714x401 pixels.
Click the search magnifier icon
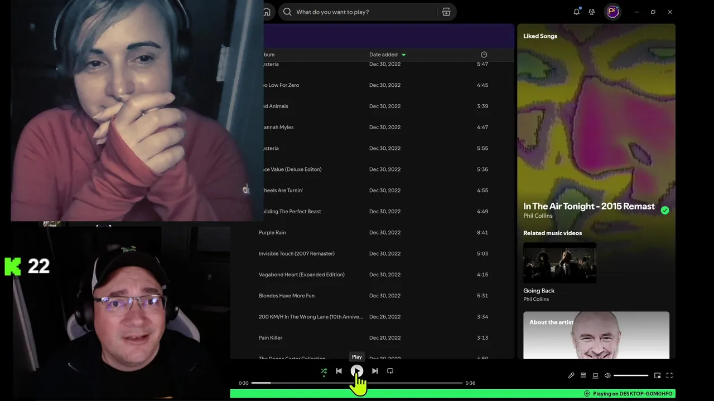pos(287,12)
